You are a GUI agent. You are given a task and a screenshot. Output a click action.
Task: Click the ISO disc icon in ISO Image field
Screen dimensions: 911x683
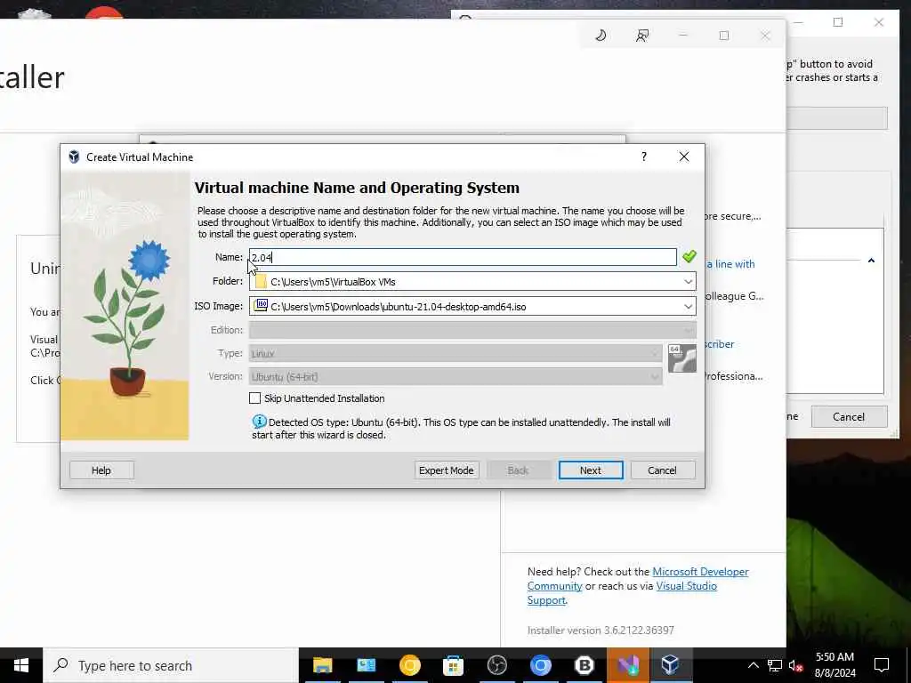click(261, 306)
